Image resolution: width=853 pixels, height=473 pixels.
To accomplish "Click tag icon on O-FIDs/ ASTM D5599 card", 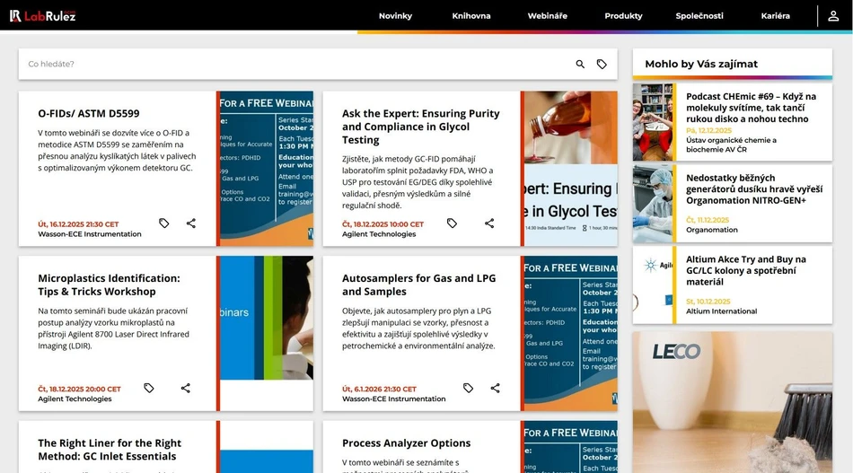I will [164, 223].
